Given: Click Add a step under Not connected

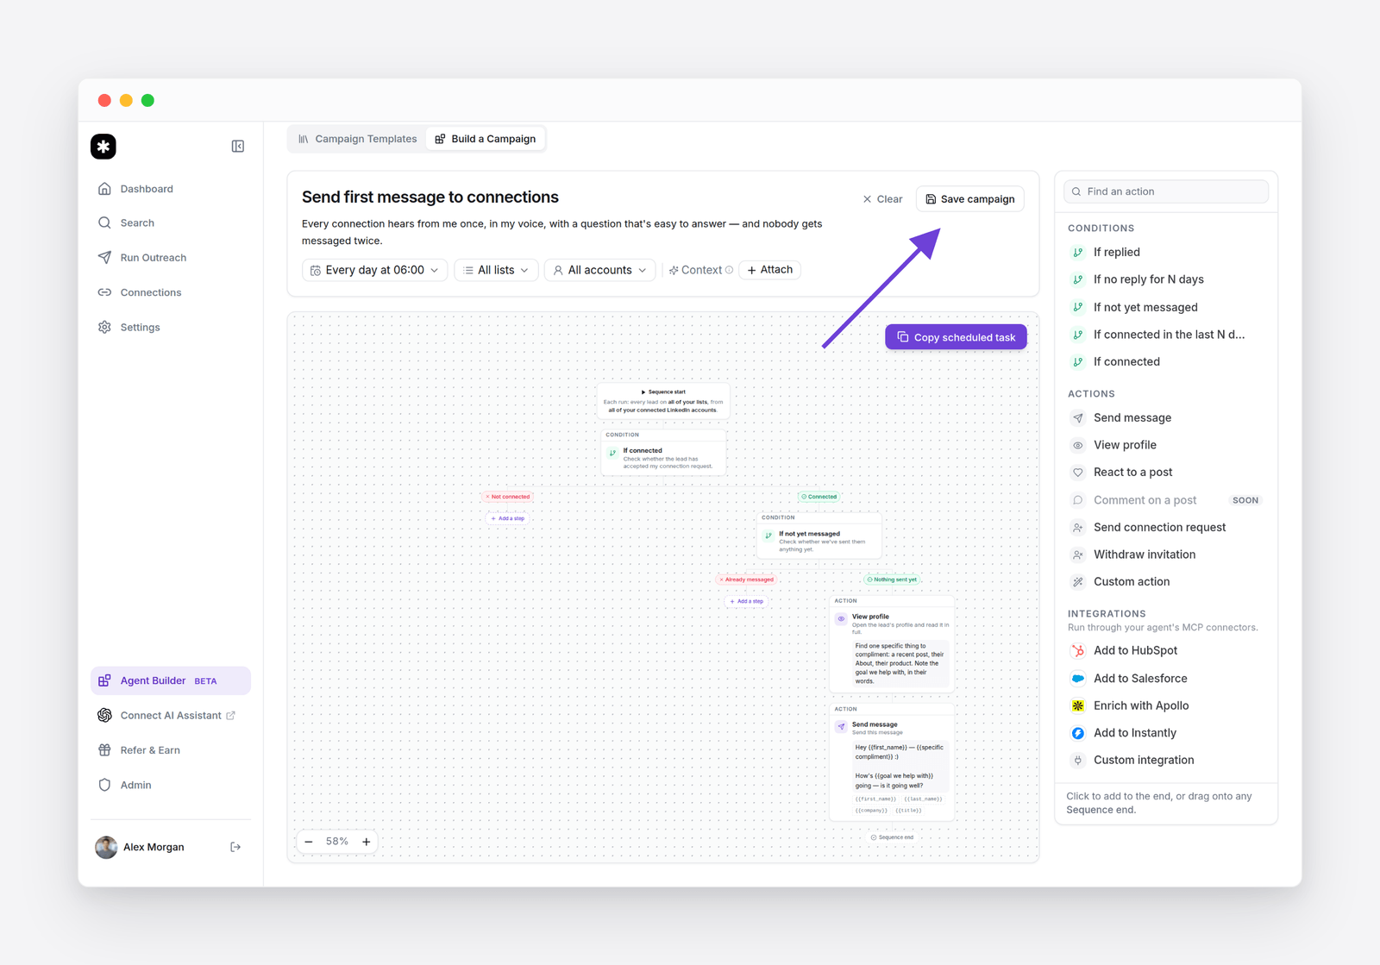Looking at the screenshot, I should pyautogui.click(x=508, y=518).
